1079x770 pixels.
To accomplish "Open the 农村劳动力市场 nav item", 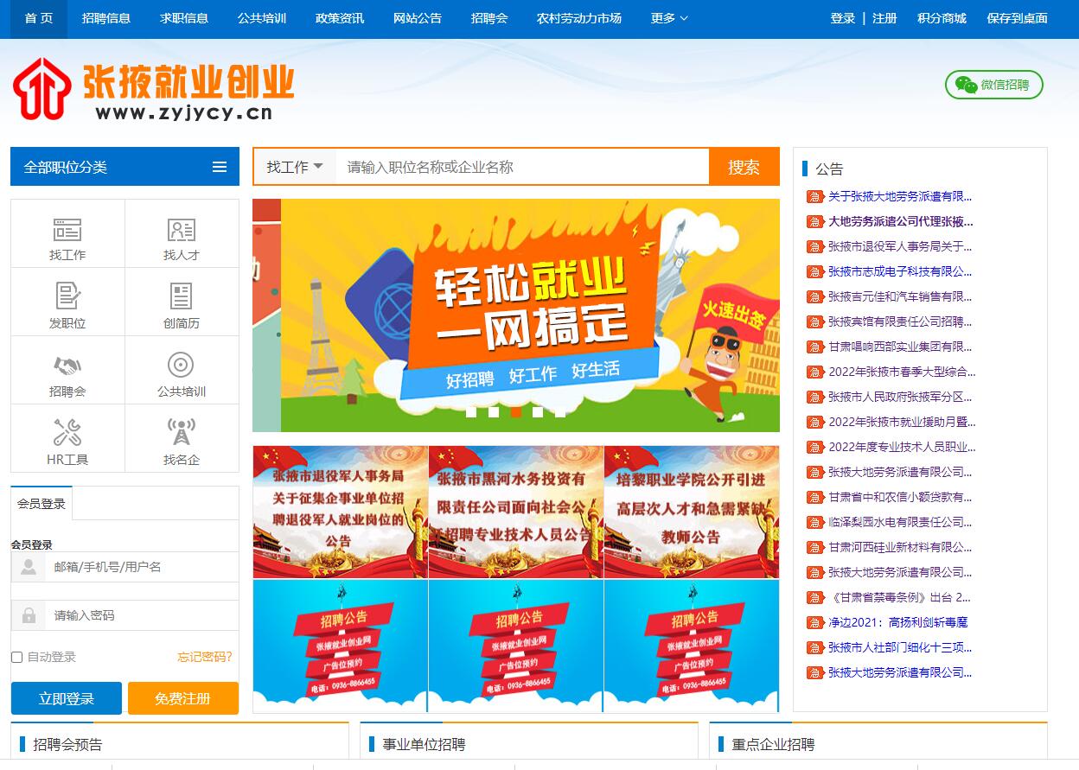I will click(x=579, y=18).
